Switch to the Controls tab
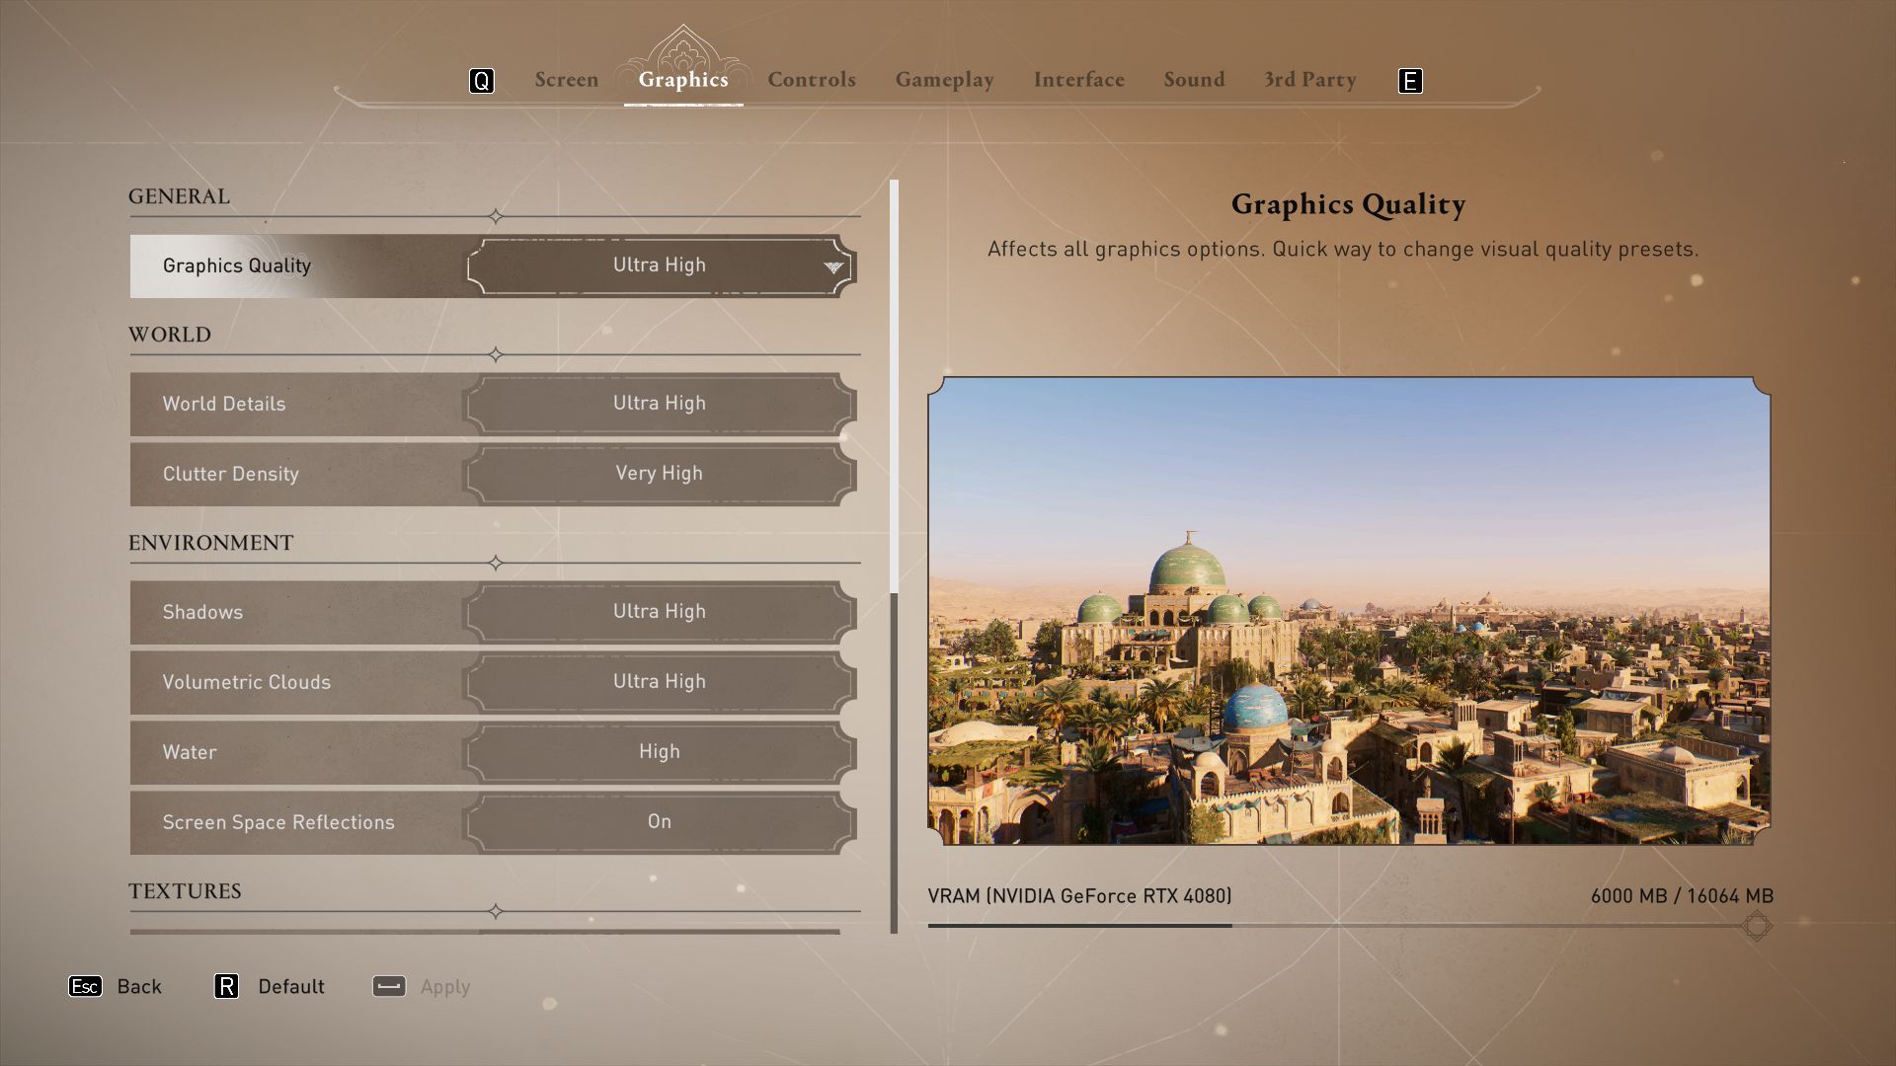 coord(812,80)
